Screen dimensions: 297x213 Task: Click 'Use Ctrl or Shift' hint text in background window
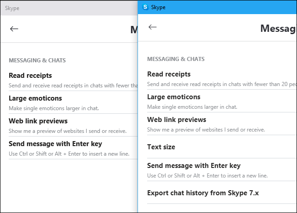(69, 154)
